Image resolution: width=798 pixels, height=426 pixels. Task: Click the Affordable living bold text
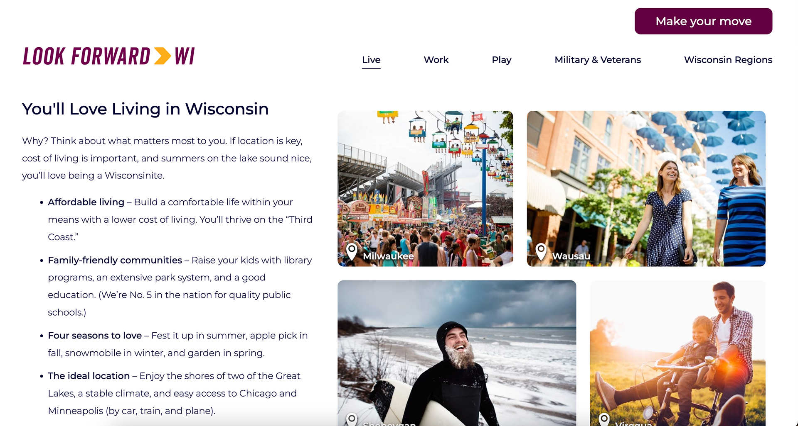(86, 202)
